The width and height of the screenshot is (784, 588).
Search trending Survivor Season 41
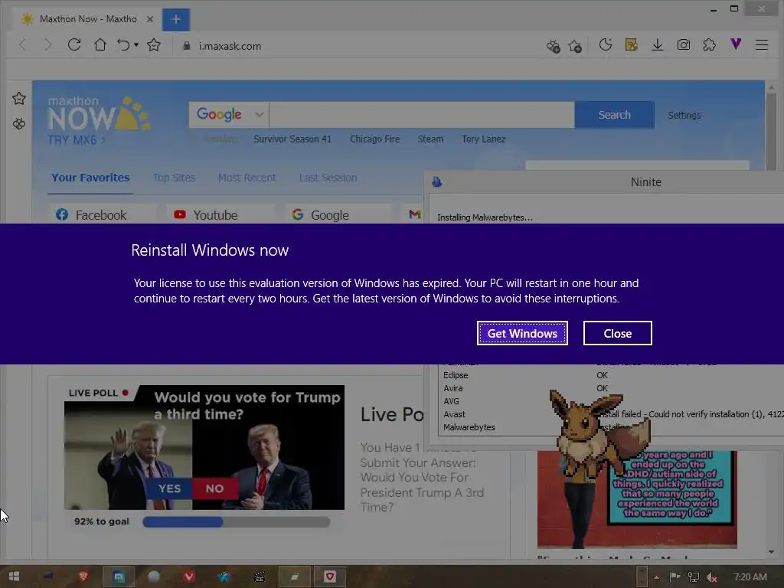[292, 139]
